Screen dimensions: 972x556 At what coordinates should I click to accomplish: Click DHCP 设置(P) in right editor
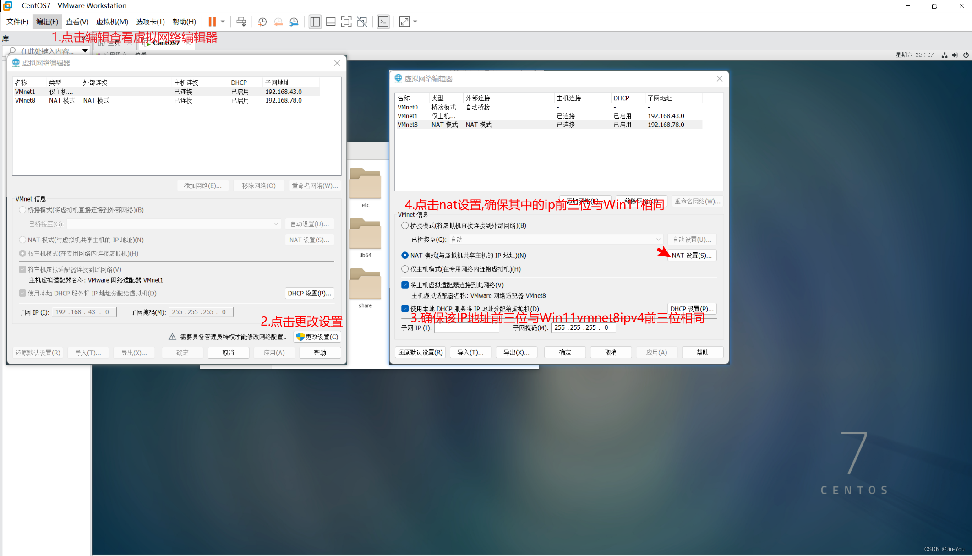point(692,309)
